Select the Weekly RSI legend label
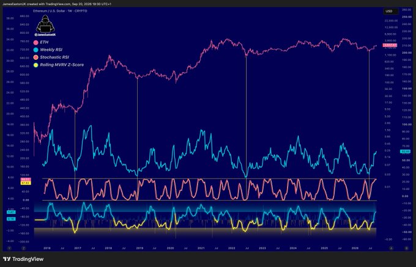This screenshot has width=416, height=267. point(51,49)
